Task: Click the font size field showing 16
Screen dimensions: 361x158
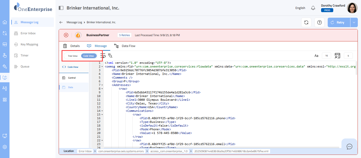Action: [x=326, y=56]
